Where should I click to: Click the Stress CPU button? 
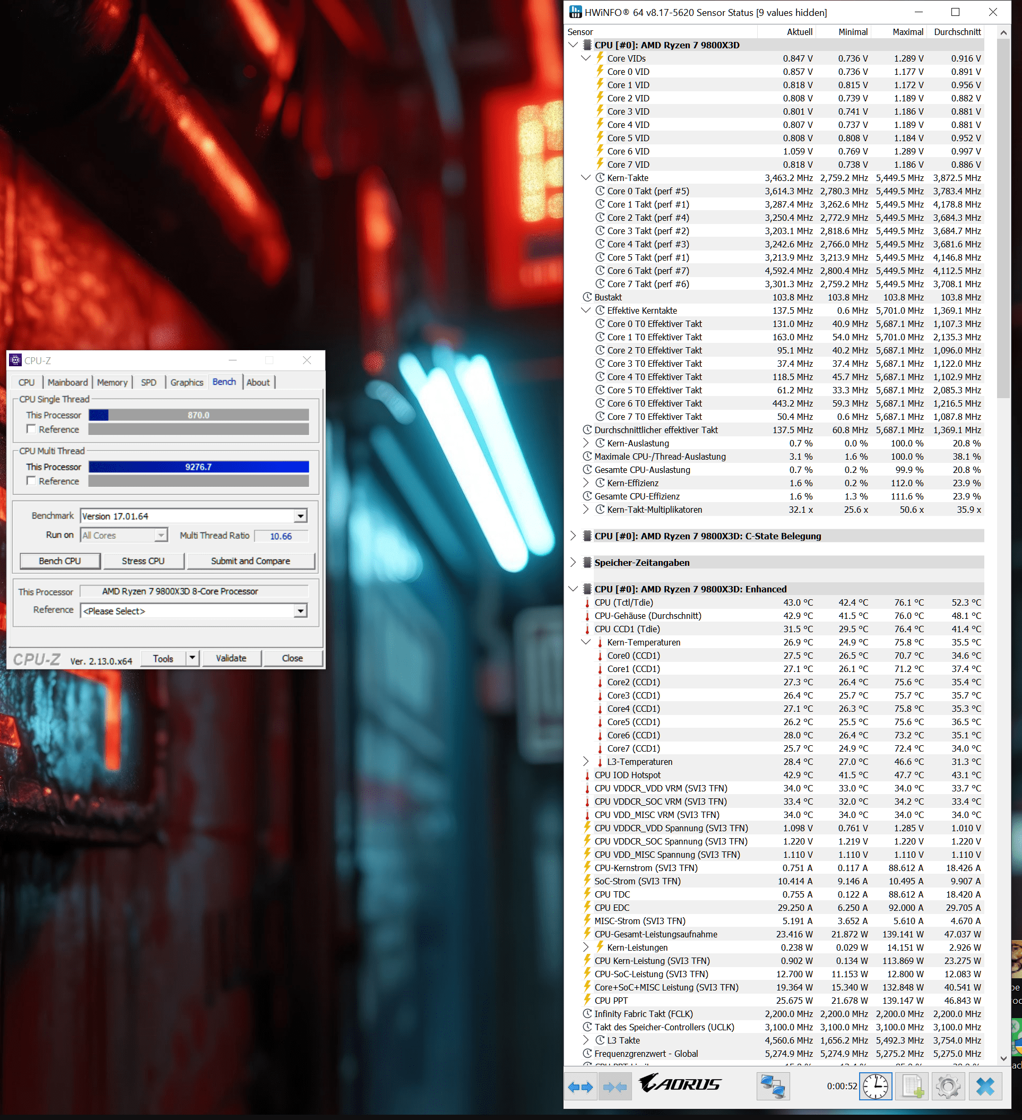tap(143, 561)
